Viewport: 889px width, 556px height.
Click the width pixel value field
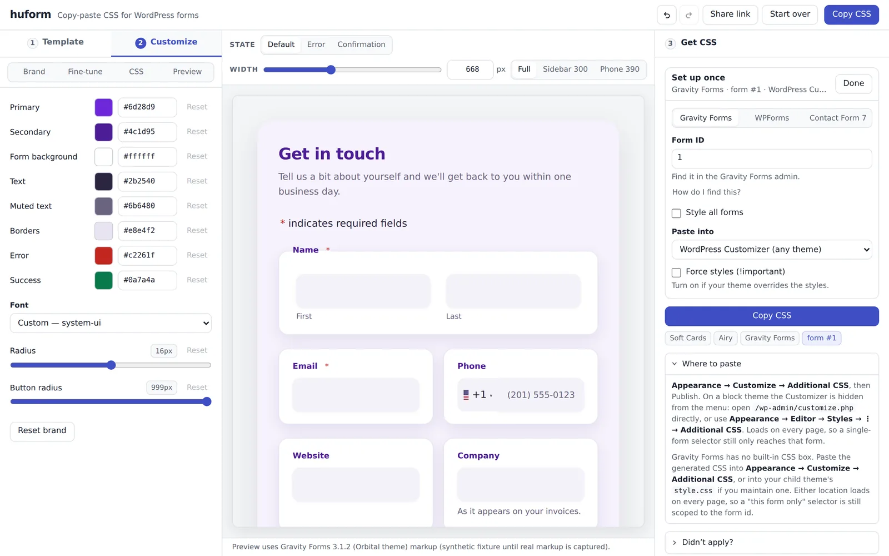tap(470, 69)
